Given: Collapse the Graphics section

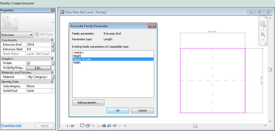Looking at the screenshot, I should [52, 59].
